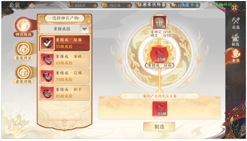Screen dimensions: 247x141
Task: Click plus beside 76318 gold currency
Action: [x=129, y=6]
